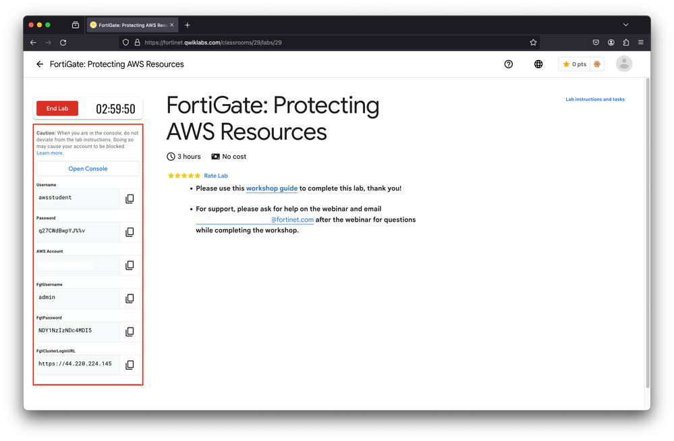The height and width of the screenshot is (441, 674).
Task: Open the language globe selector
Action: pos(538,64)
